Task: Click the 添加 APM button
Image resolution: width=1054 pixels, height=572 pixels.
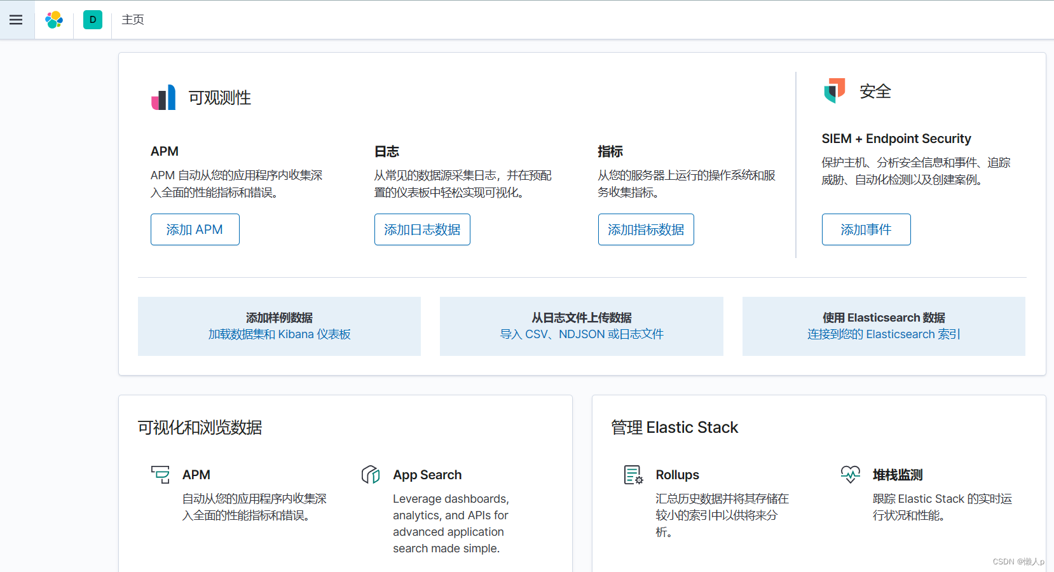Action: [x=195, y=229]
